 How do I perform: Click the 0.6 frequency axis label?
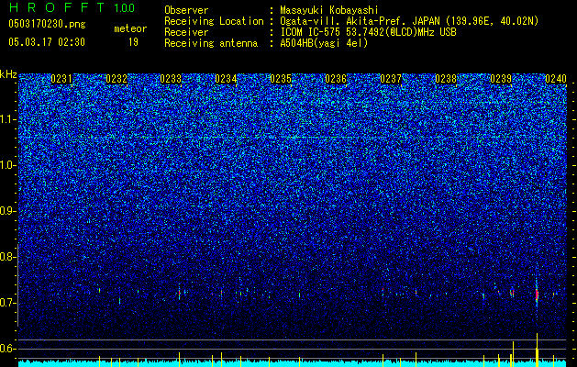(8, 349)
